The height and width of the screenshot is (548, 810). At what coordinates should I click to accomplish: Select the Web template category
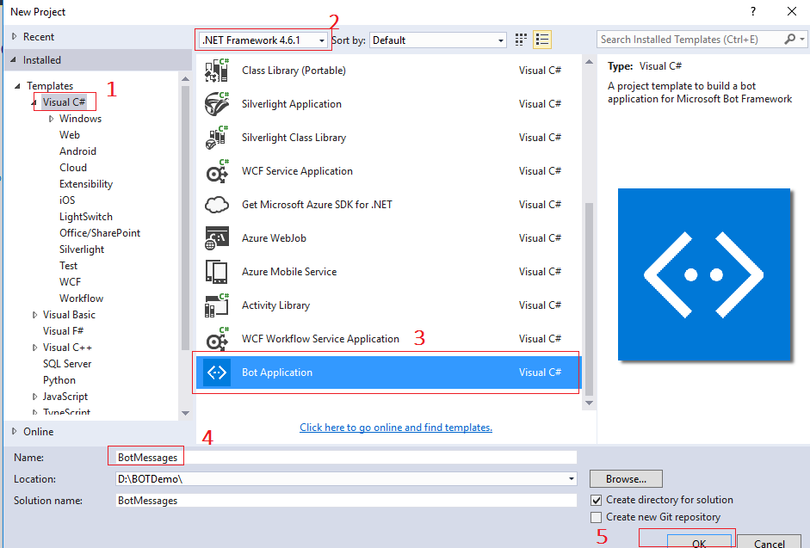point(70,135)
